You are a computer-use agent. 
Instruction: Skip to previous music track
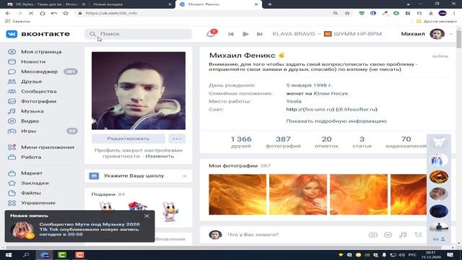[x=231, y=34]
